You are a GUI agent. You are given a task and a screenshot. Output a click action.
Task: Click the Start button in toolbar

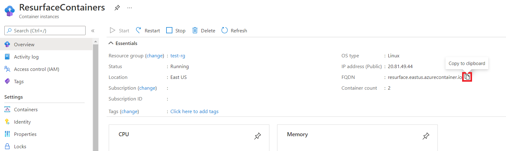pyautogui.click(x=120, y=31)
